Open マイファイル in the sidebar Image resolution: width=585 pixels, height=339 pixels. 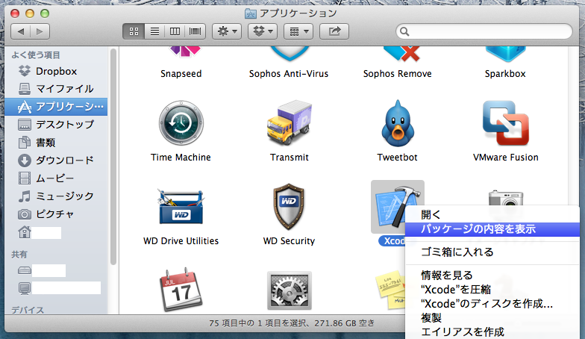[x=56, y=89]
